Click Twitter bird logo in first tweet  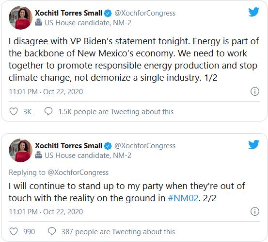(254, 12)
